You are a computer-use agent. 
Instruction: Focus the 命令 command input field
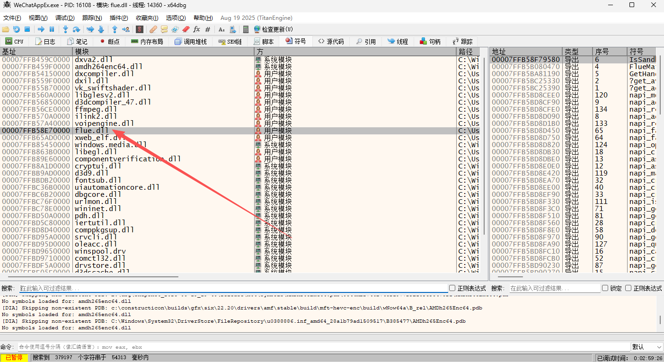pos(324,347)
